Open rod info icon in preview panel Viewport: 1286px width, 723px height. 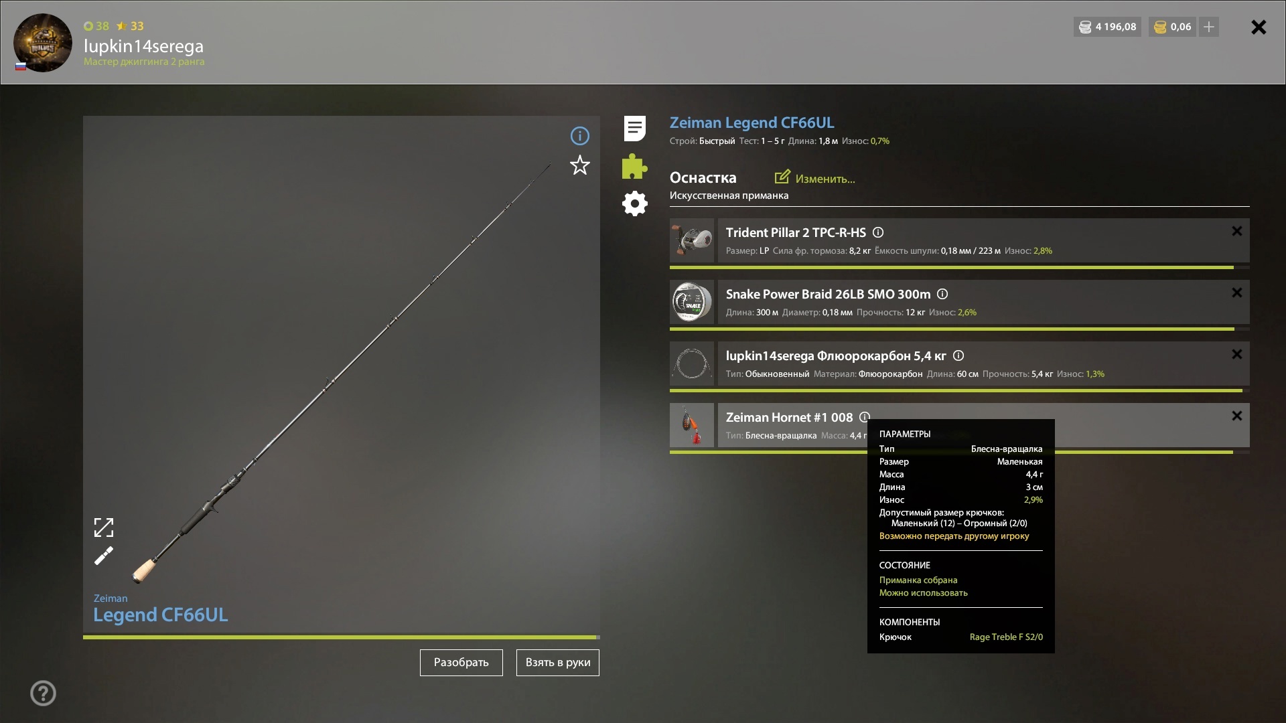click(579, 136)
